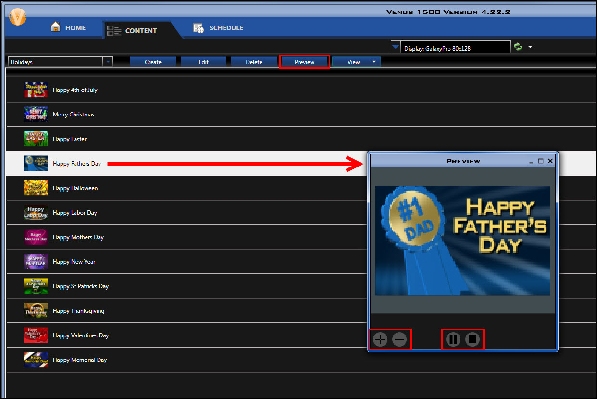Viewport: 597px width, 399px height.
Task: Open the blue display selector dropdown arrow
Action: point(396,47)
